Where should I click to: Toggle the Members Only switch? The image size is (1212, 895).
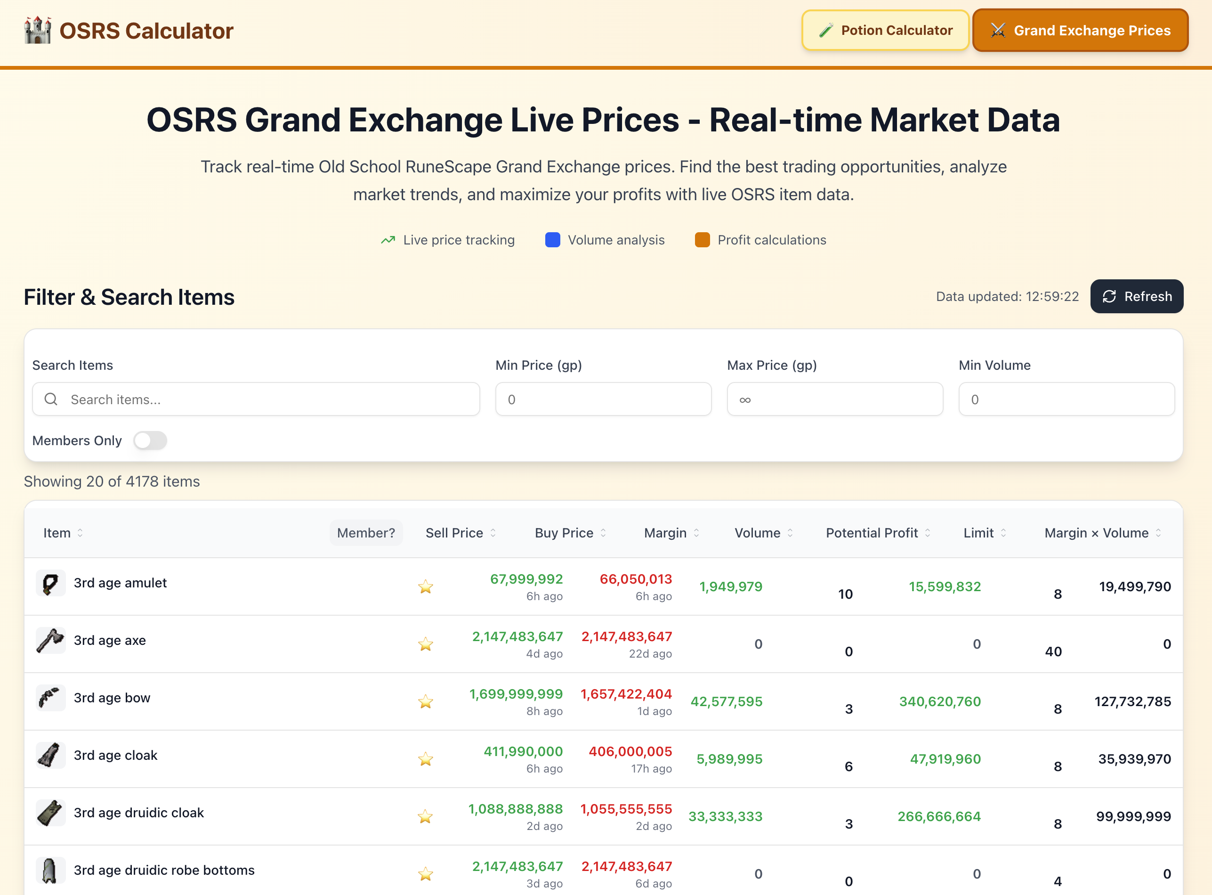150,440
